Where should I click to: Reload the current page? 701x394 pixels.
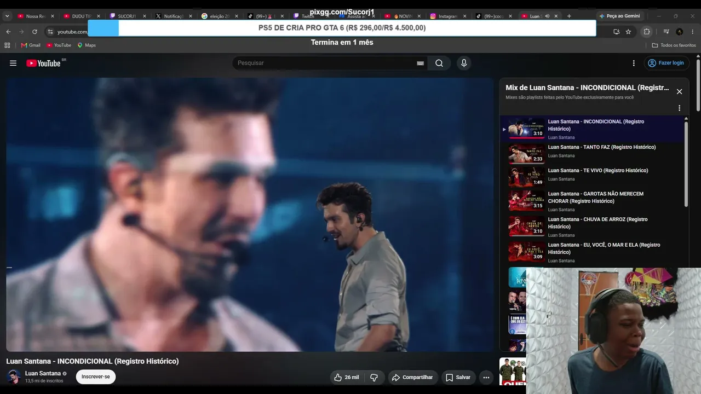click(x=35, y=32)
